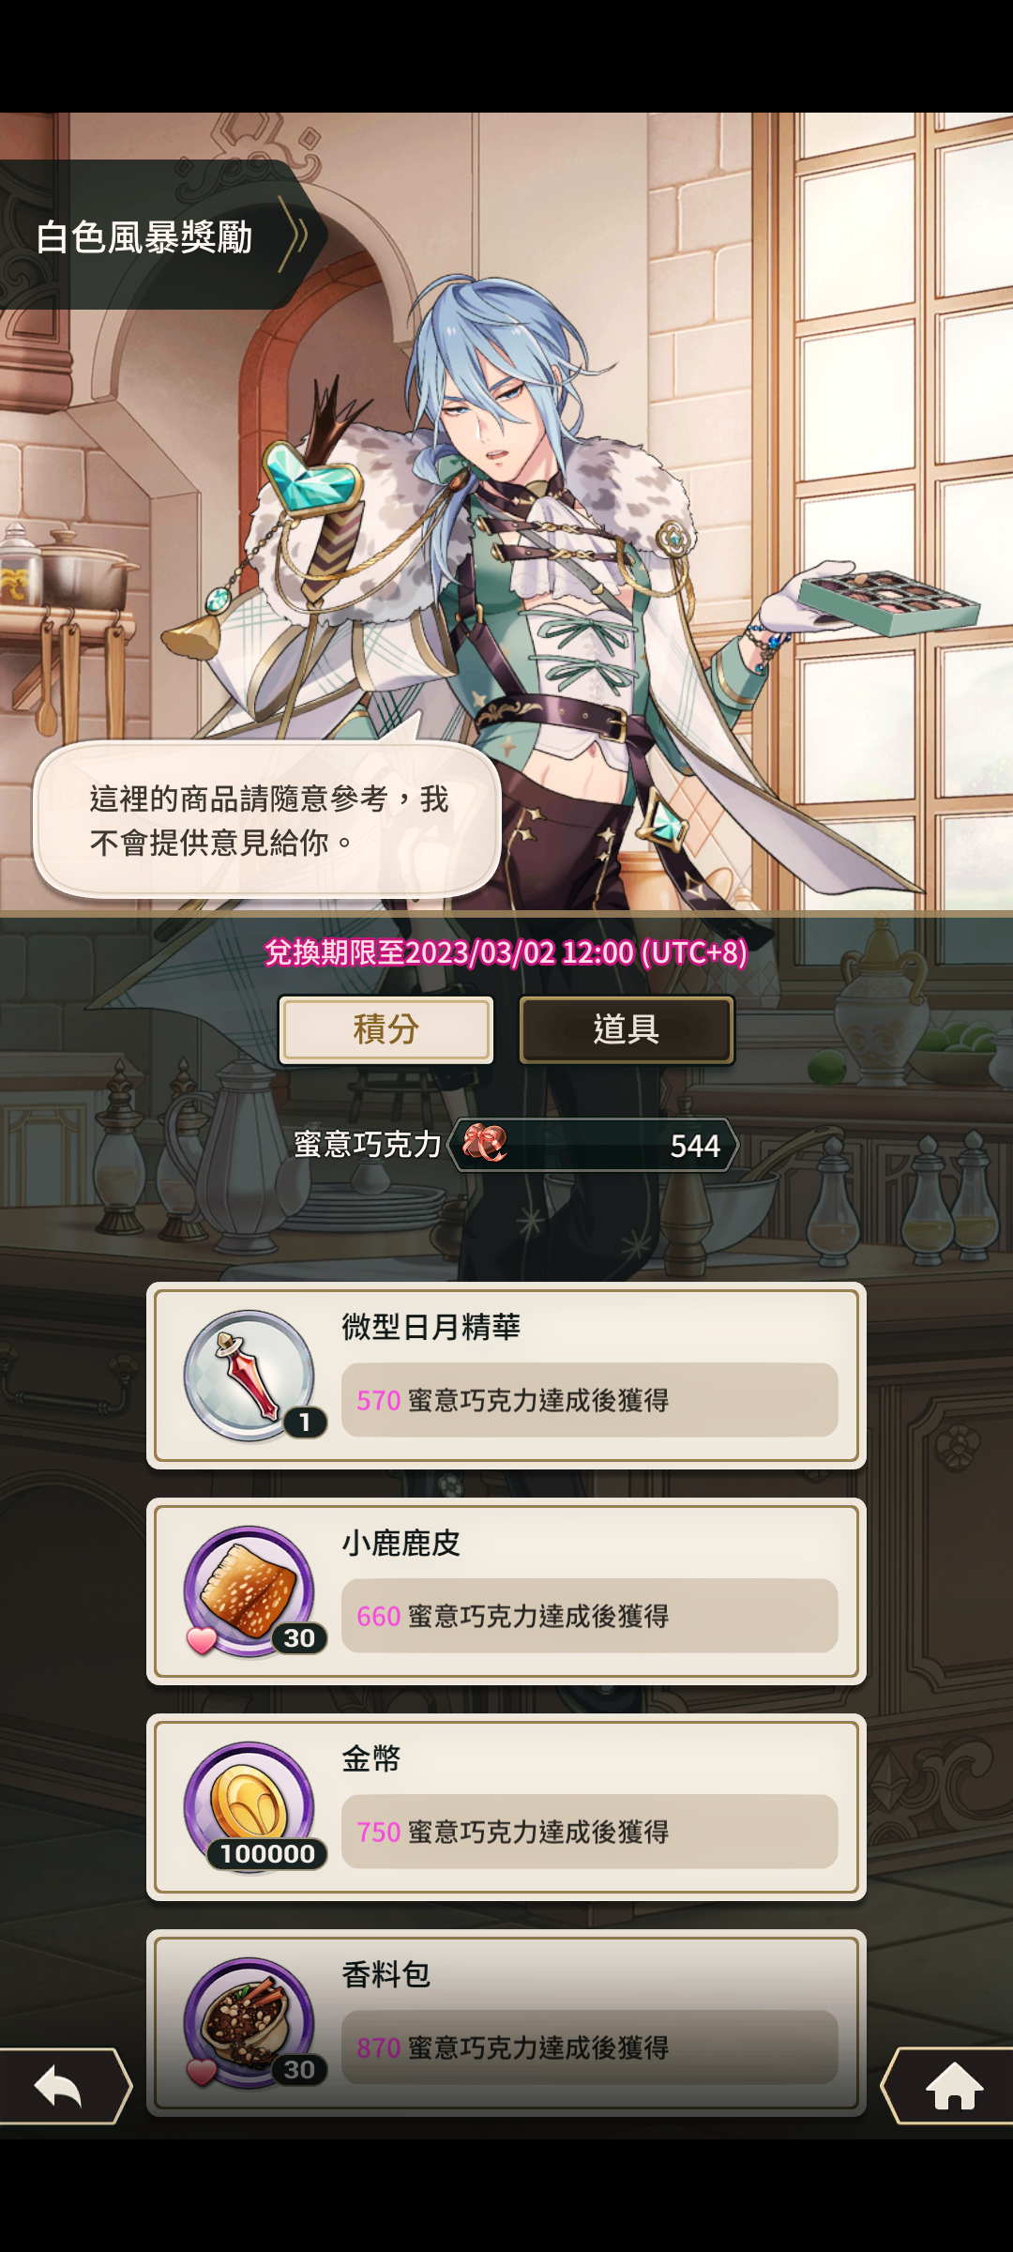
Task: Tap the 660 蜜意巧克力達成後獲得 bar
Action: click(x=589, y=1616)
